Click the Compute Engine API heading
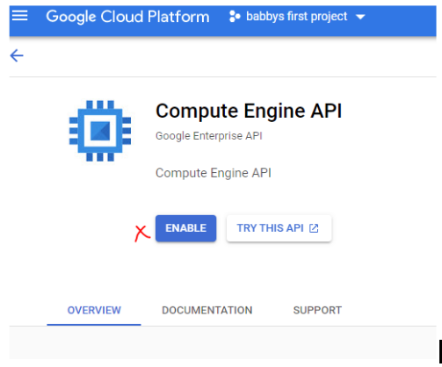Viewport: 442px width, 367px height. click(x=249, y=112)
